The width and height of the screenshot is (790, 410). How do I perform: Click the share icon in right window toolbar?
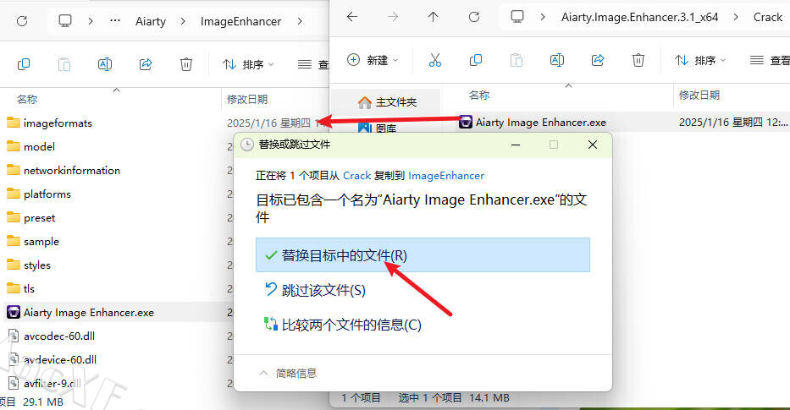pyautogui.click(x=598, y=60)
